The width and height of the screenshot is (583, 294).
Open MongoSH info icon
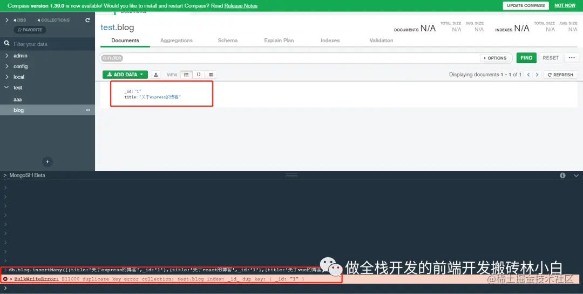point(562,175)
